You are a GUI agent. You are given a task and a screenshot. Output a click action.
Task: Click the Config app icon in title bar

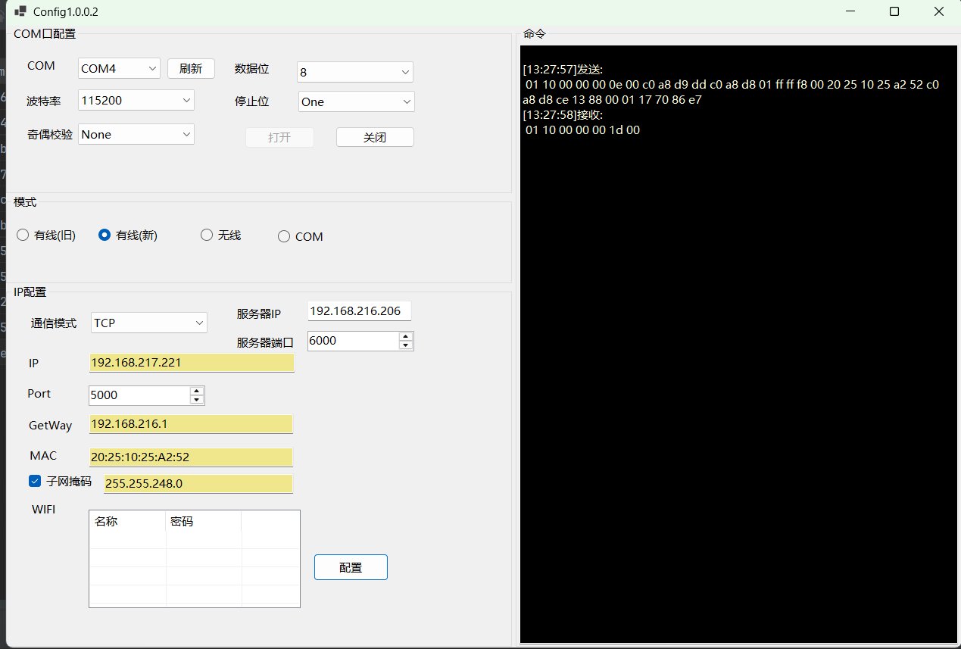click(x=20, y=11)
